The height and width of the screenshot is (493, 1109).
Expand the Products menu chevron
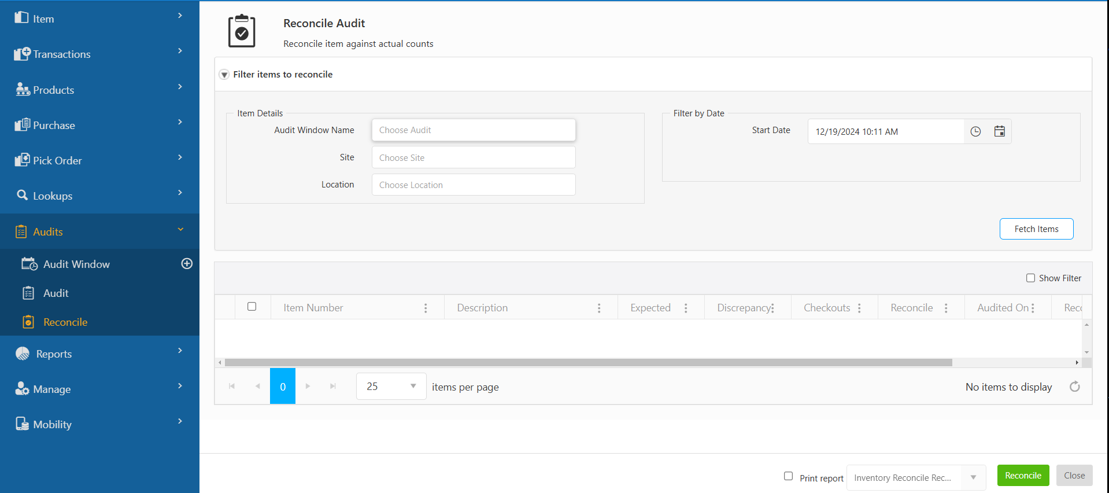[180, 87]
